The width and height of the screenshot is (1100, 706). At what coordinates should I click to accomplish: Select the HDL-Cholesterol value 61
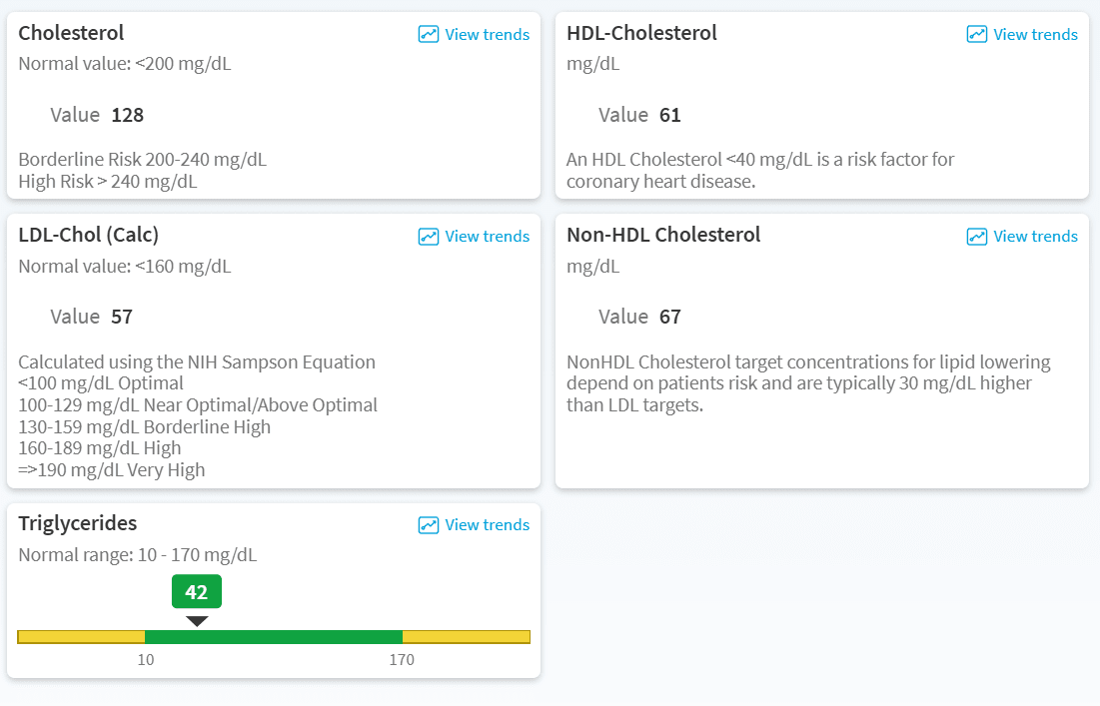(670, 115)
